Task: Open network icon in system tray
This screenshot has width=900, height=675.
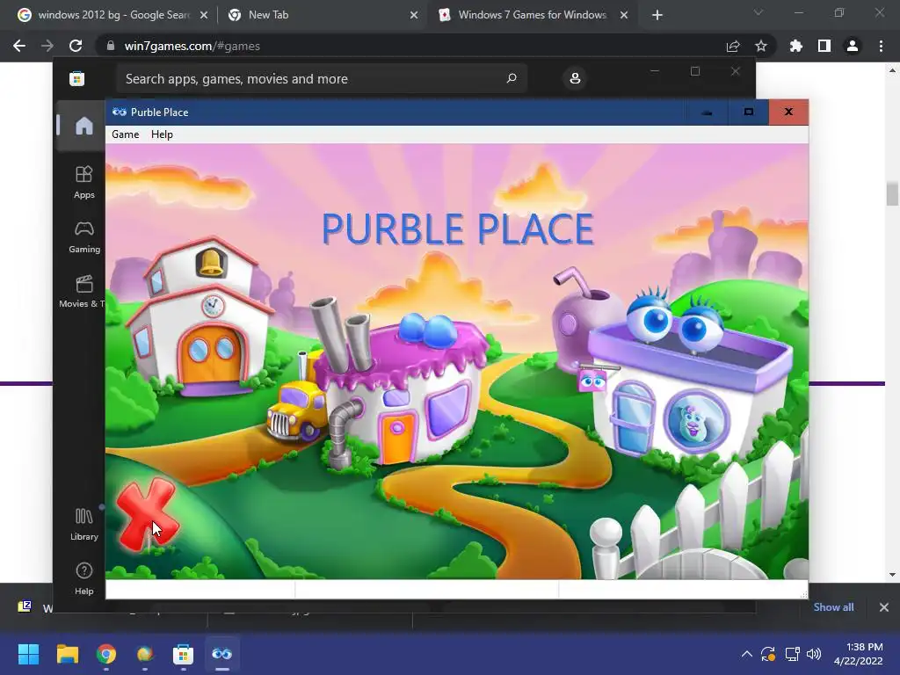Action: click(792, 654)
